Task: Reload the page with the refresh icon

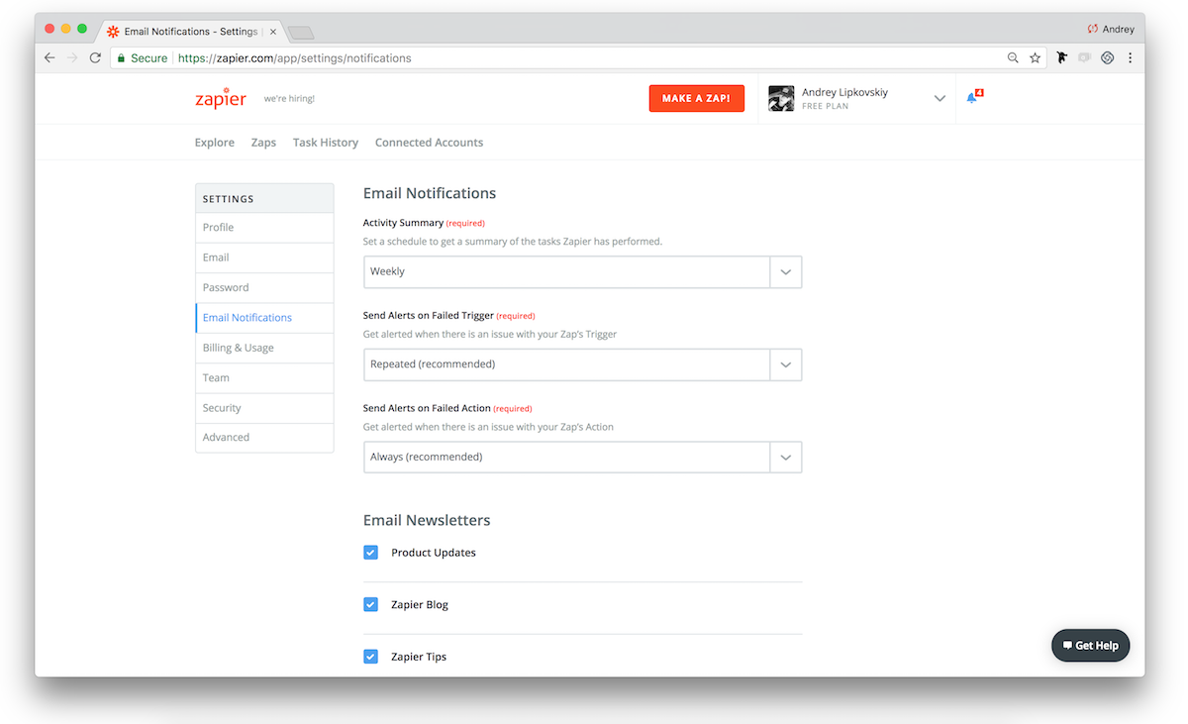Action: click(x=95, y=58)
